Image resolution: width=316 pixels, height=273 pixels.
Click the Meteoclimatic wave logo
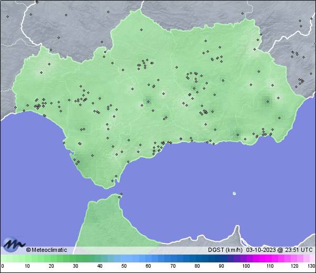(x=14, y=244)
